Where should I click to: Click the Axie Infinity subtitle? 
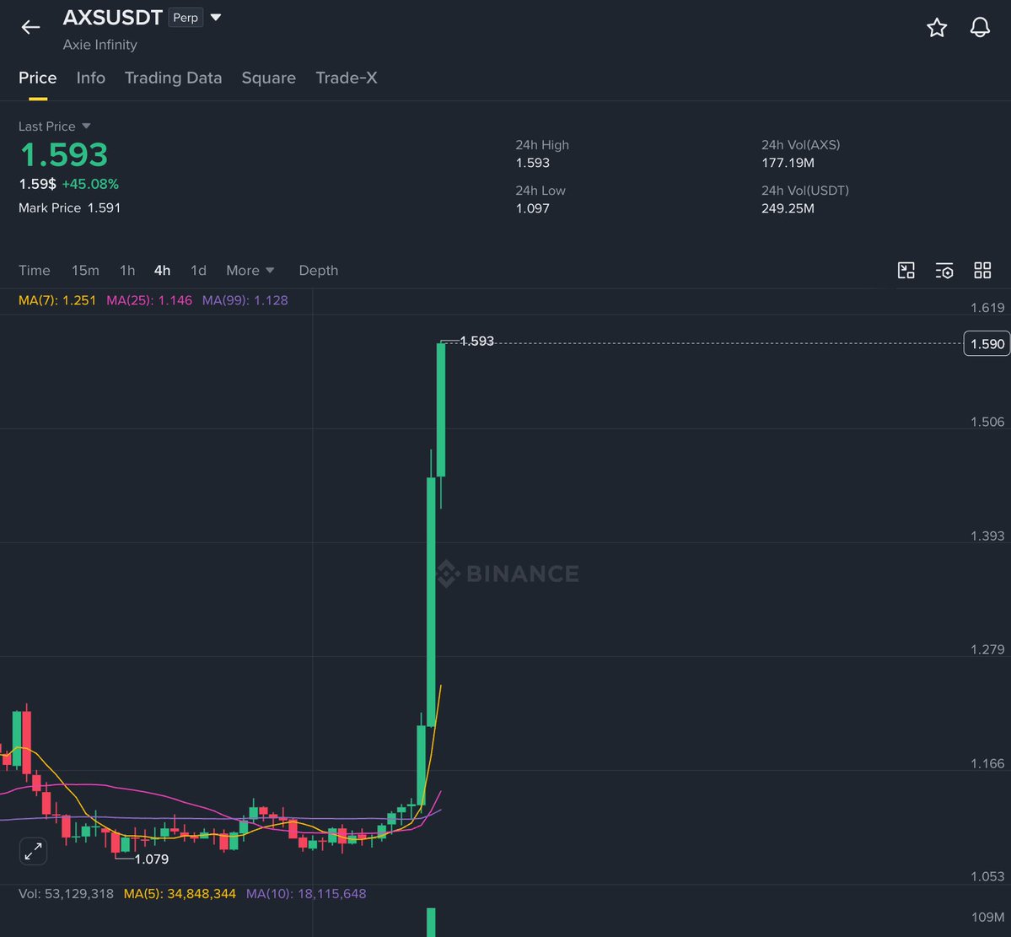click(100, 45)
